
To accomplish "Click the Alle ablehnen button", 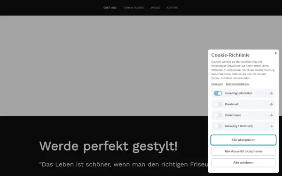I will (243, 162).
